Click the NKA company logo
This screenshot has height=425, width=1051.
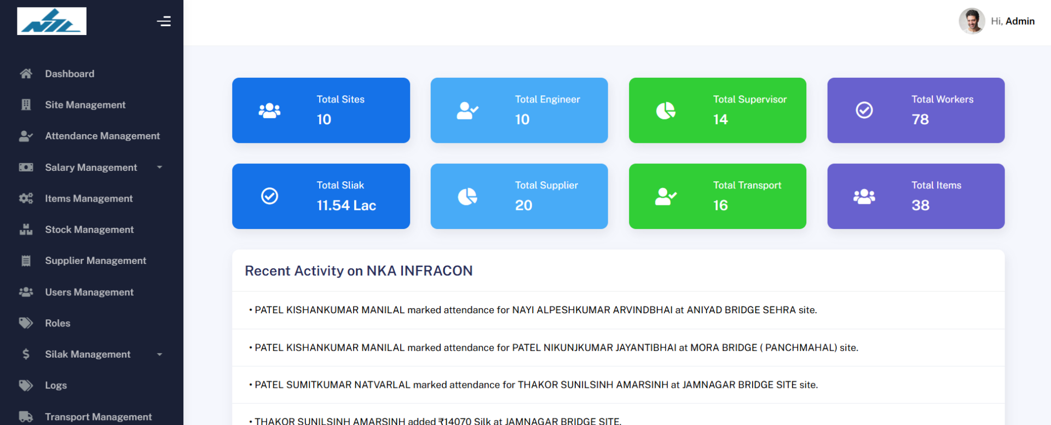click(x=51, y=21)
